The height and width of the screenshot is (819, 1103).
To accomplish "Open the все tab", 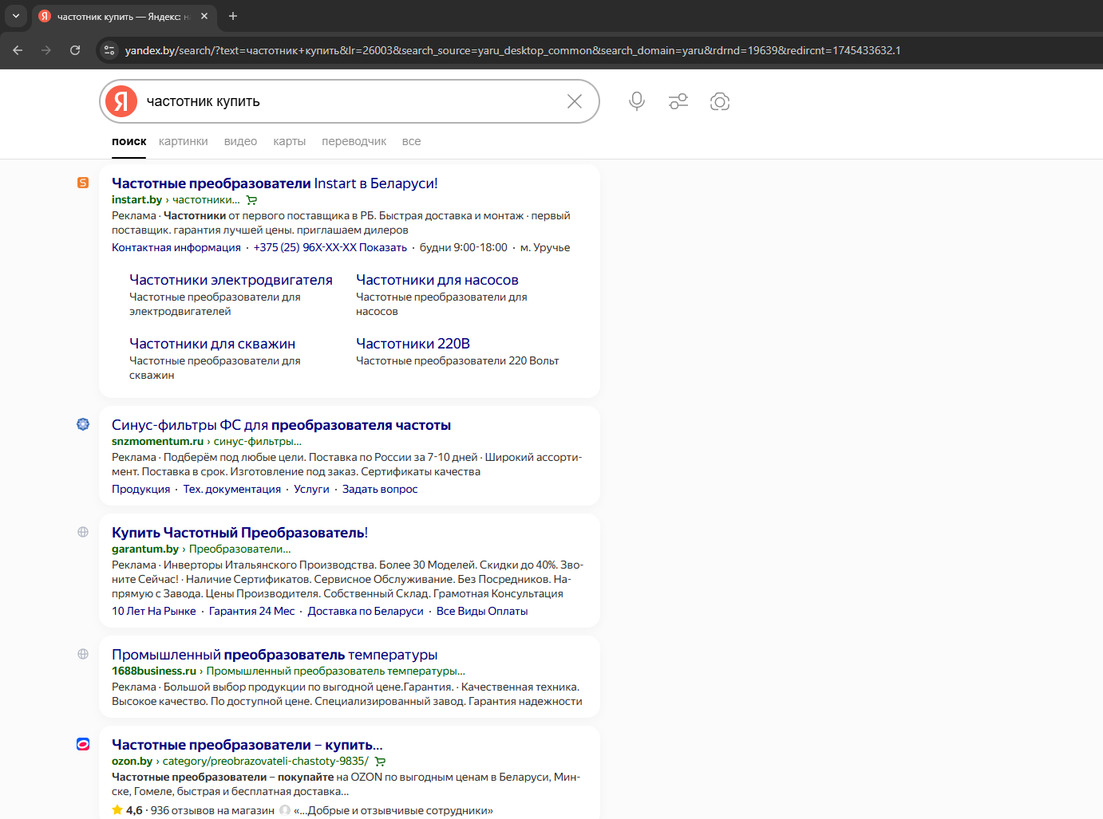I will pos(412,141).
